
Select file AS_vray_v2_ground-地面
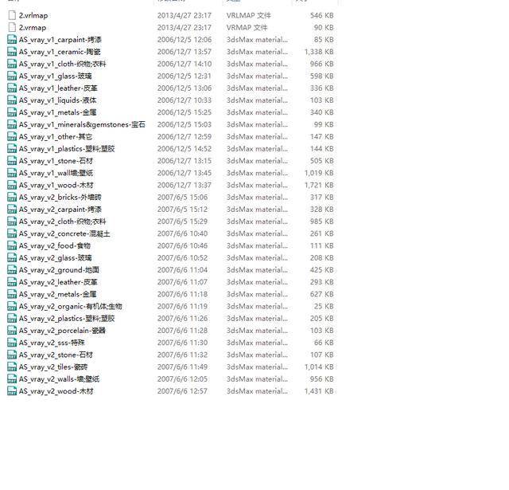[x=59, y=270]
